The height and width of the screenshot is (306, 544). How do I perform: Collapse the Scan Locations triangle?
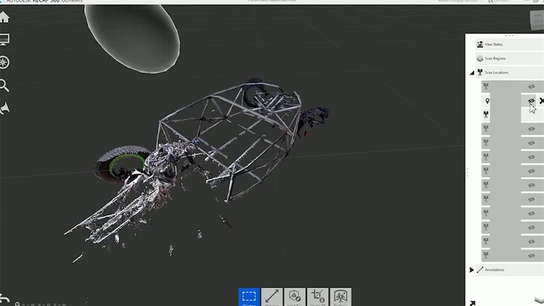click(472, 73)
